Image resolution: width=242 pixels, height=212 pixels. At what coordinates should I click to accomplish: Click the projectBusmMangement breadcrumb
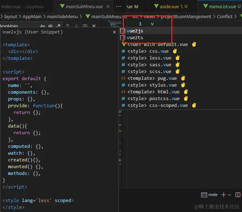[x=186, y=16]
